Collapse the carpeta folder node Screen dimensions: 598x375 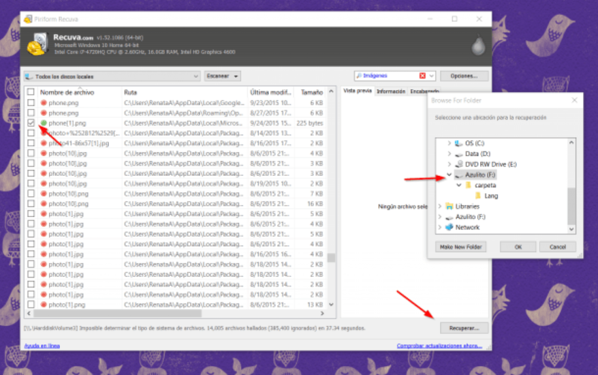(459, 185)
